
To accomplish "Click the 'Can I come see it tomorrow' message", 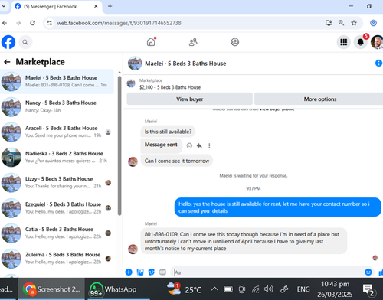I will (x=177, y=161).
